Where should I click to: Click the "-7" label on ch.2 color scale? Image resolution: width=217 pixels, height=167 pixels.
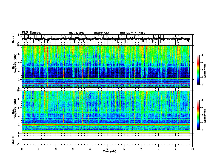(202, 130)
